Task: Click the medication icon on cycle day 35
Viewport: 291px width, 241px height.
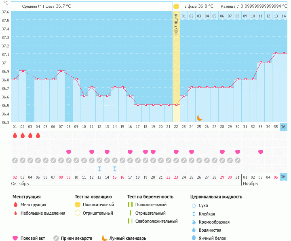Action: tap(276, 160)
